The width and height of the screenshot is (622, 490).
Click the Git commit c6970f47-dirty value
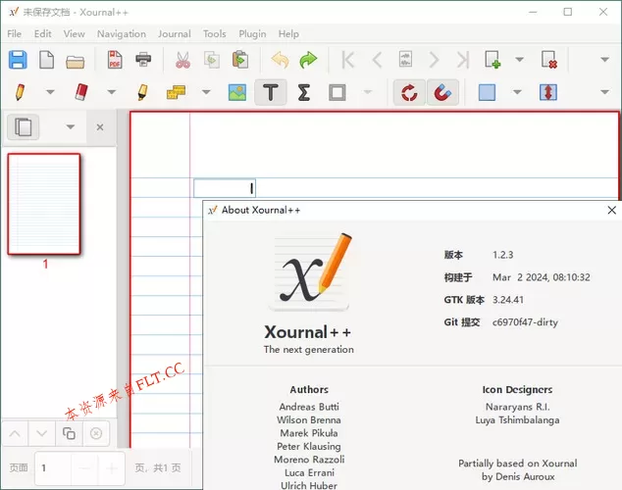coord(525,322)
